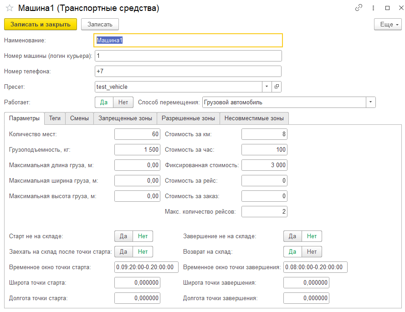Open the kebab menu in title bar

(x=374, y=8)
